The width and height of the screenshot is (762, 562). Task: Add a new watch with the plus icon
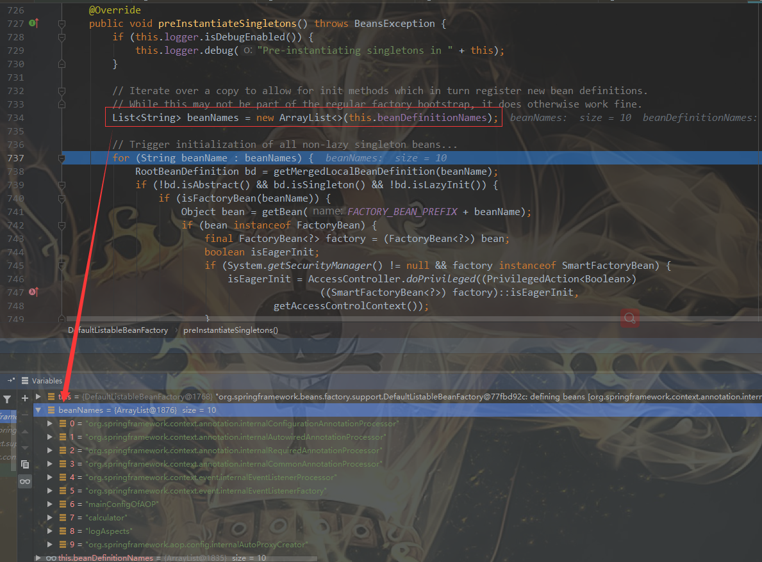coord(25,398)
